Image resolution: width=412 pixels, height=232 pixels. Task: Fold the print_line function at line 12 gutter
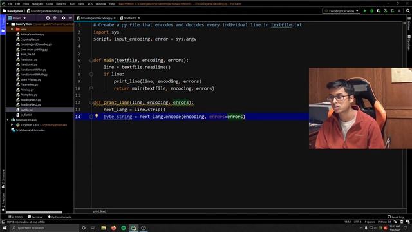point(91,102)
